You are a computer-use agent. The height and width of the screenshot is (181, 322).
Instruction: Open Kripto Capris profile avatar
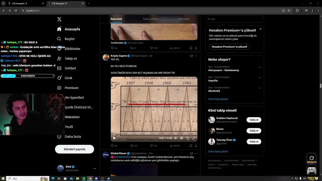pyautogui.click(x=106, y=57)
